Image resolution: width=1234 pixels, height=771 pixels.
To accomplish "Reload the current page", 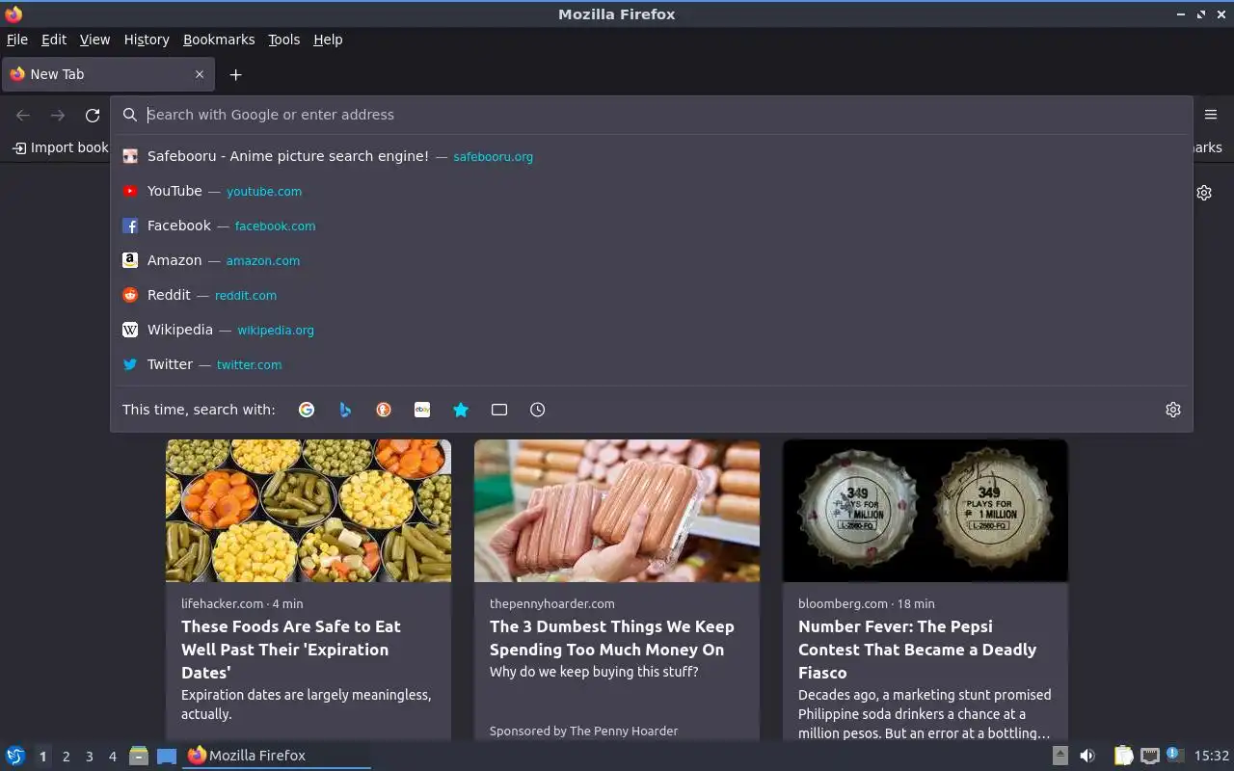I will (x=93, y=115).
